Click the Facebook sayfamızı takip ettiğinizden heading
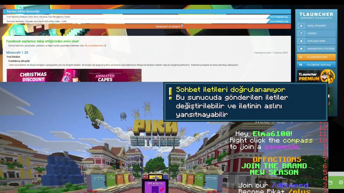 click(42, 41)
